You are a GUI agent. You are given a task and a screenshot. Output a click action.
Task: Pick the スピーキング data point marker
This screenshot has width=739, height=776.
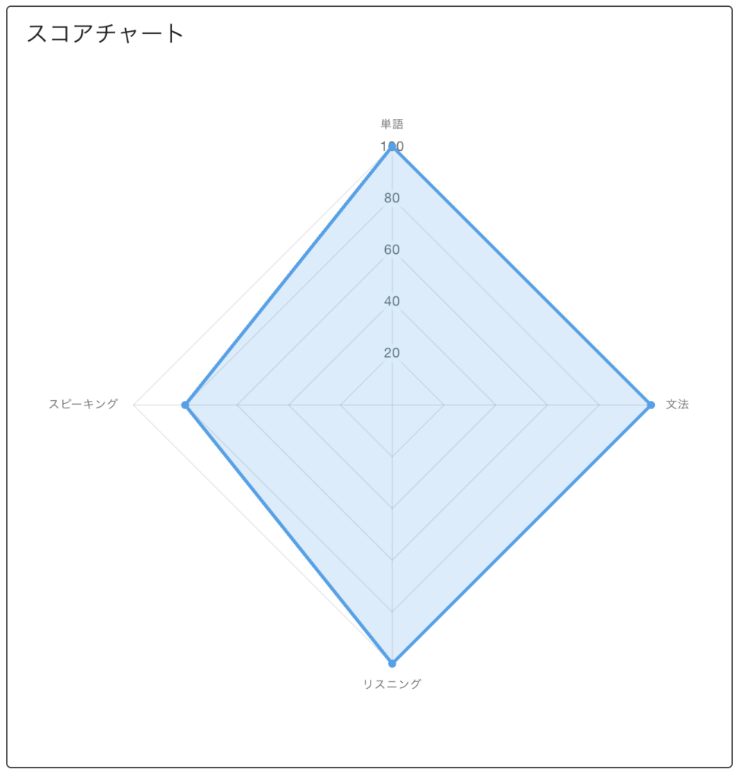[x=185, y=405]
